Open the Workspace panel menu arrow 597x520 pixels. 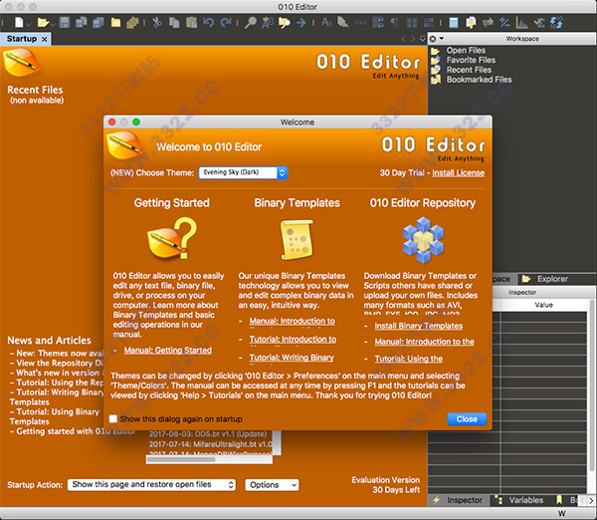click(442, 39)
